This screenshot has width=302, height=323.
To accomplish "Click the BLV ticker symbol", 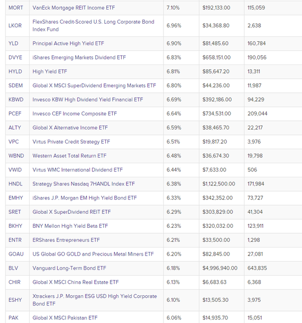I will 14,268.
